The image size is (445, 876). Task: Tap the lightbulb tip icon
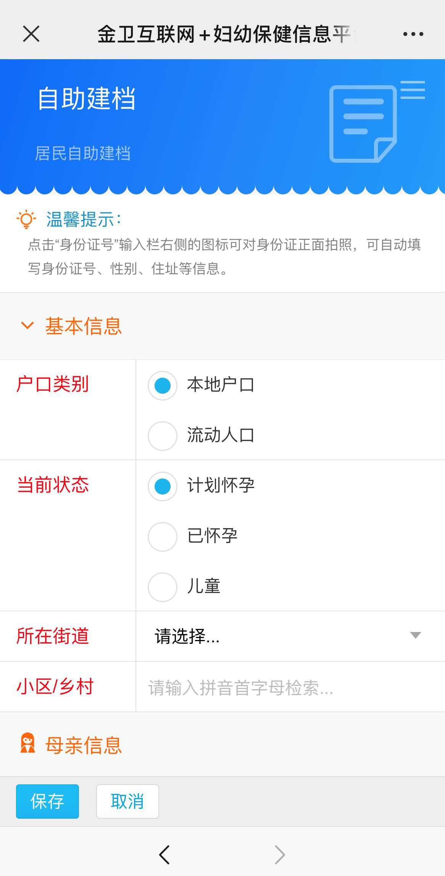point(26,219)
